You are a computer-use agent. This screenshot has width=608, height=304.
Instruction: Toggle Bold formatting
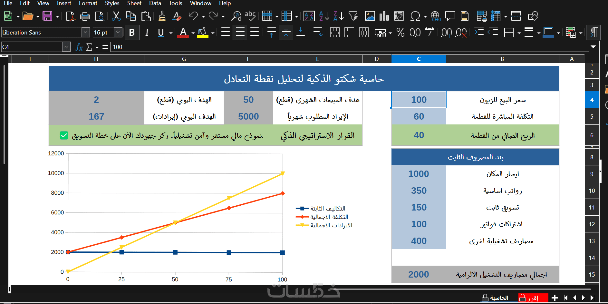click(132, 32)
